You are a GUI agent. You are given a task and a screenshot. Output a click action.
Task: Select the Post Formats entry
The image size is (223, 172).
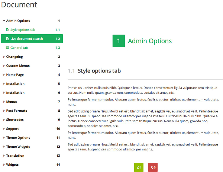[16, 111]
